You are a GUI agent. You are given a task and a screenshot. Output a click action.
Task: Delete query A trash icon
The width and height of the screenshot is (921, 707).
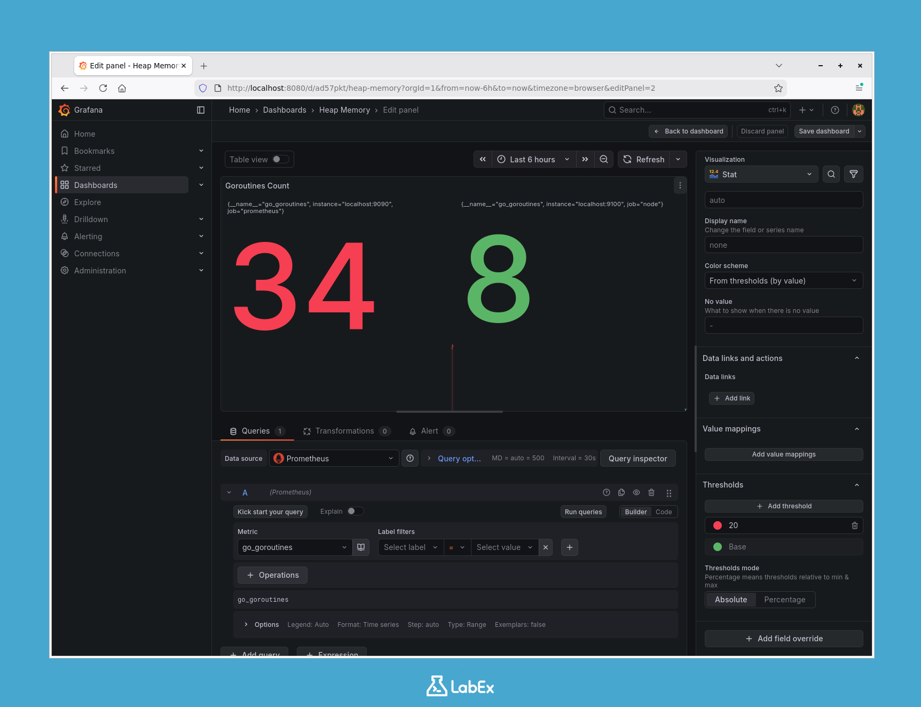(651, 492)
